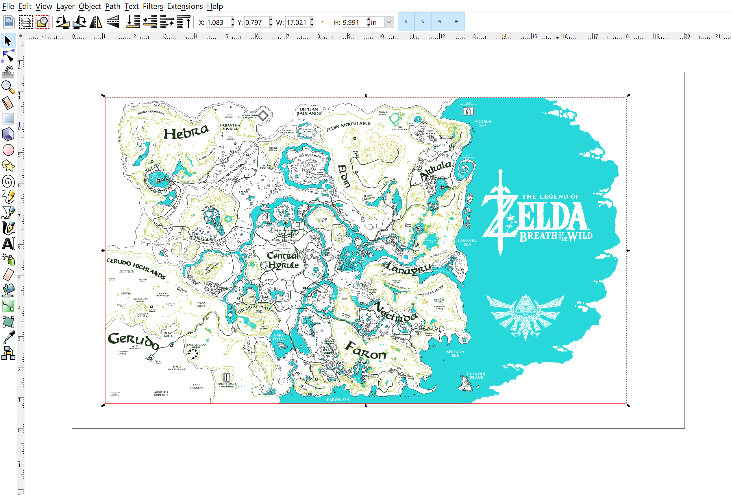Select the 3D Box tool
Screen dimensions: 731x495
[8, 135]
